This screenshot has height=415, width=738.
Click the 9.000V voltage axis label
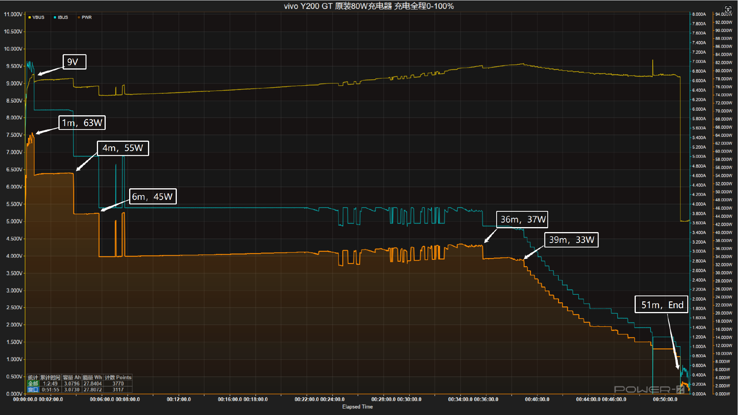[x=14, y=83]
